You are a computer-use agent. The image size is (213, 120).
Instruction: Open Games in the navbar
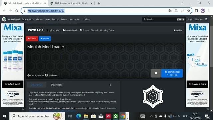coord(39,19)
